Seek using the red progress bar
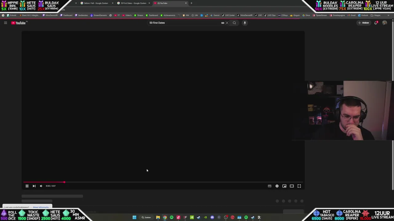The width and height of the screenshot is (394, 221). tap(163, 182)
